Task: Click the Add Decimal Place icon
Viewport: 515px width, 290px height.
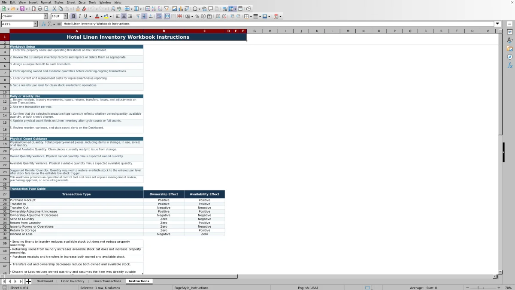Action: coord(218,16)
